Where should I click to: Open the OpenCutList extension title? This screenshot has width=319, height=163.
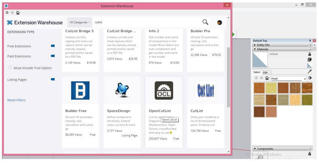click(160, 111)
